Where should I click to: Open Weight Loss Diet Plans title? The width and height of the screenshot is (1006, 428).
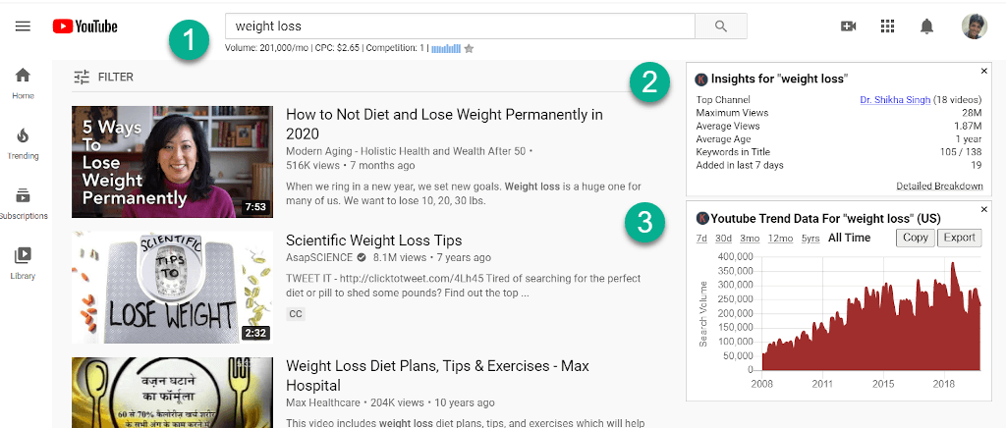(437, 375)
